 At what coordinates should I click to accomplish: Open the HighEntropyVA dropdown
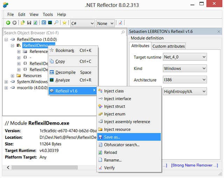[185, 91]
